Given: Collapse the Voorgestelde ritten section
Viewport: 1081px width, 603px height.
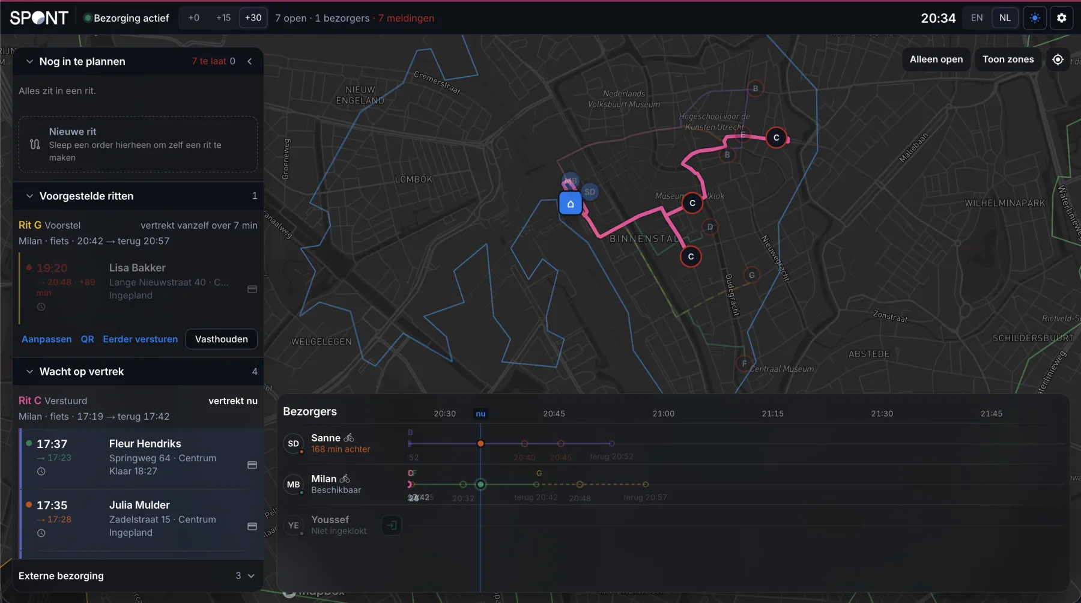Looking at the screenshot, I should (29, 196).
